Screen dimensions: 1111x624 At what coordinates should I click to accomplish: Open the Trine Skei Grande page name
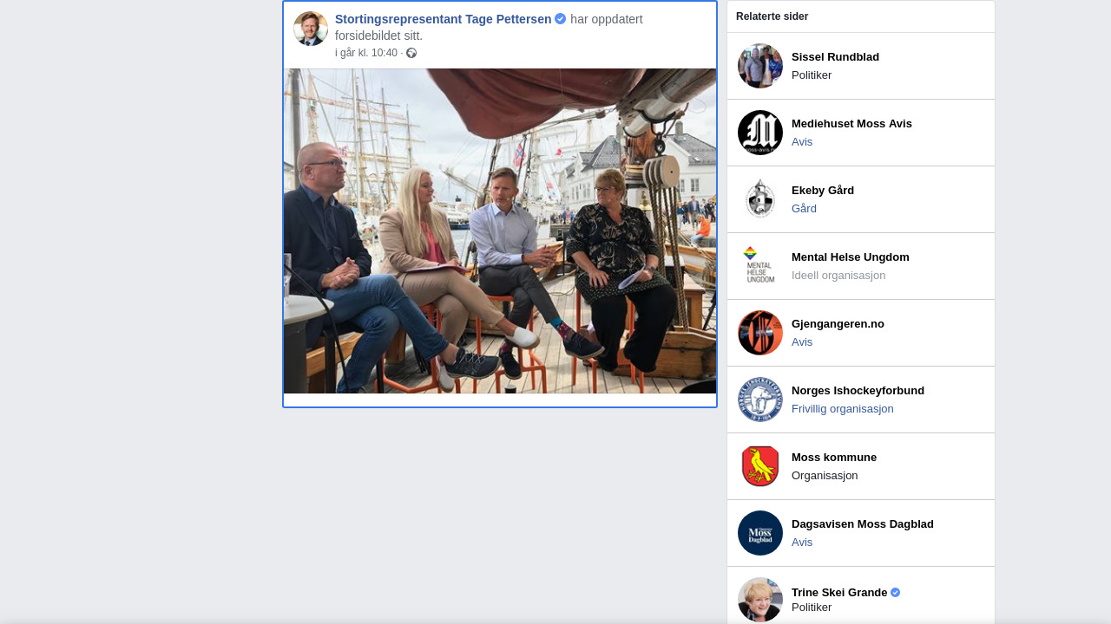838,592
